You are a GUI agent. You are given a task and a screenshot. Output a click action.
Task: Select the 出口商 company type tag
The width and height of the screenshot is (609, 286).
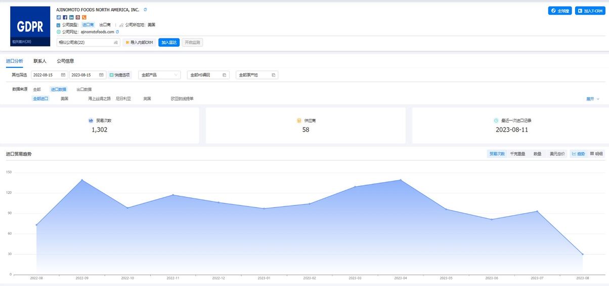tap(105, 25)
